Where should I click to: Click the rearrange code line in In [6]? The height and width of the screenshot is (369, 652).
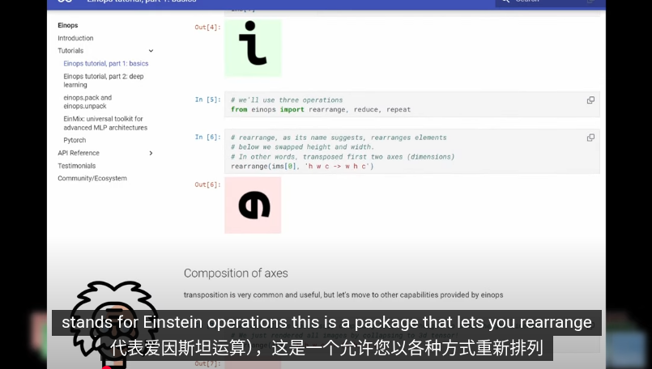tap(302, 166)
